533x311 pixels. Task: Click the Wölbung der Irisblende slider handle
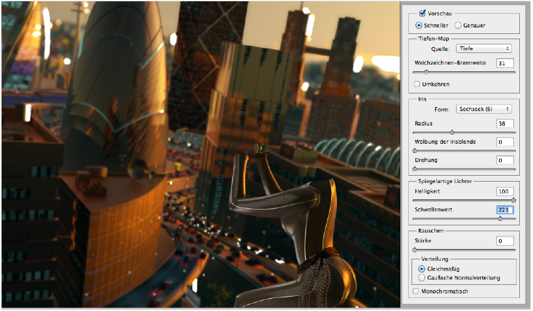coord(414,150)
